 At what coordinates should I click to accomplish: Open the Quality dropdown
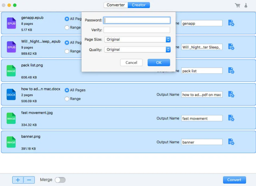[x=137, y=49]
